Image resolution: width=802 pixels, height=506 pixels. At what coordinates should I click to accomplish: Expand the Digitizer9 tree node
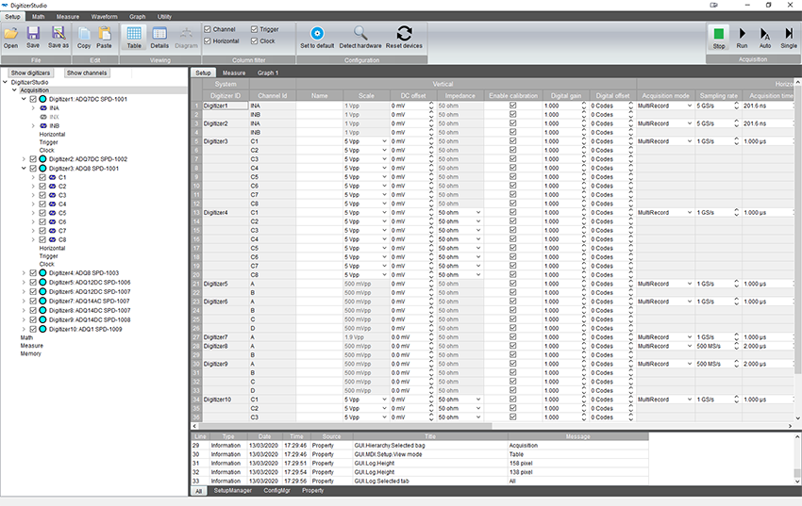(x=24, y=320)
